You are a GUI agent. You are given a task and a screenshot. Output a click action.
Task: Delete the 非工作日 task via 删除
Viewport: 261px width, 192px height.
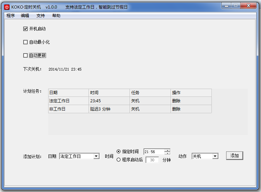click(176, 109)
